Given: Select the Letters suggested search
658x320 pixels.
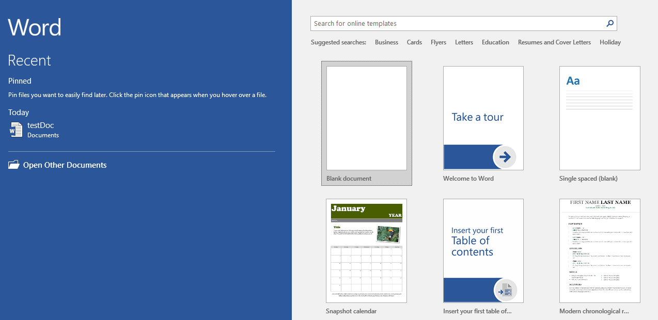Looking at the screenshot, I should (x=464, y=42).
